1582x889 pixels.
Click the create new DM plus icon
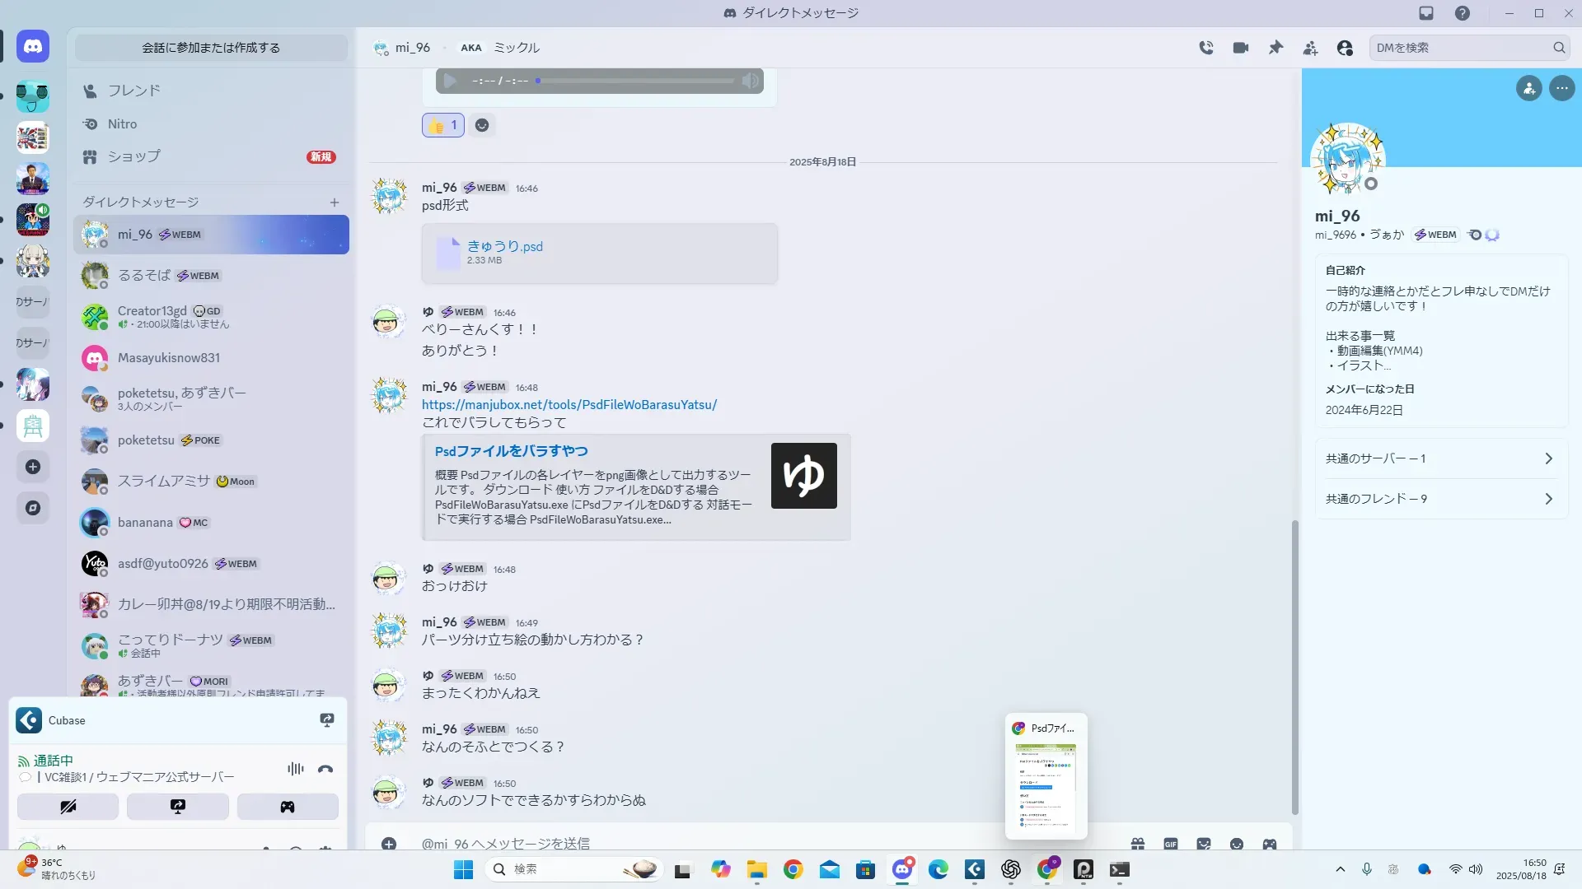(335, 202)
